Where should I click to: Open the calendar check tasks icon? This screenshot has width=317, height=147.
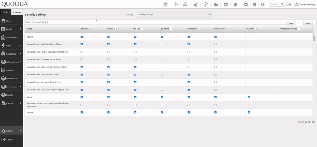226,4
